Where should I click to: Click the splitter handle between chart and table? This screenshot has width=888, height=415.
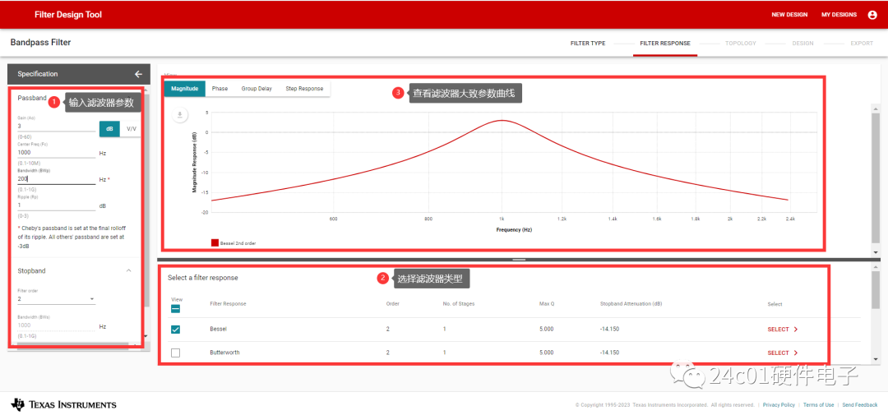(x=519, y=260)
